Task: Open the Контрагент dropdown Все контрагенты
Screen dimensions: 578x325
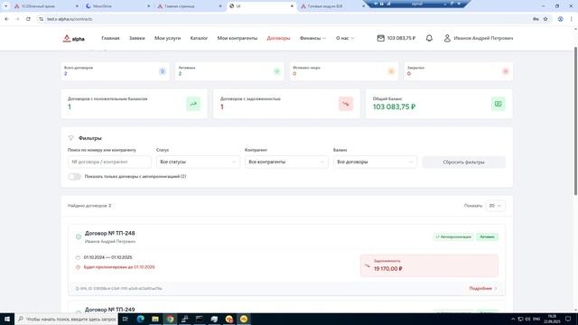Action: 286,162
